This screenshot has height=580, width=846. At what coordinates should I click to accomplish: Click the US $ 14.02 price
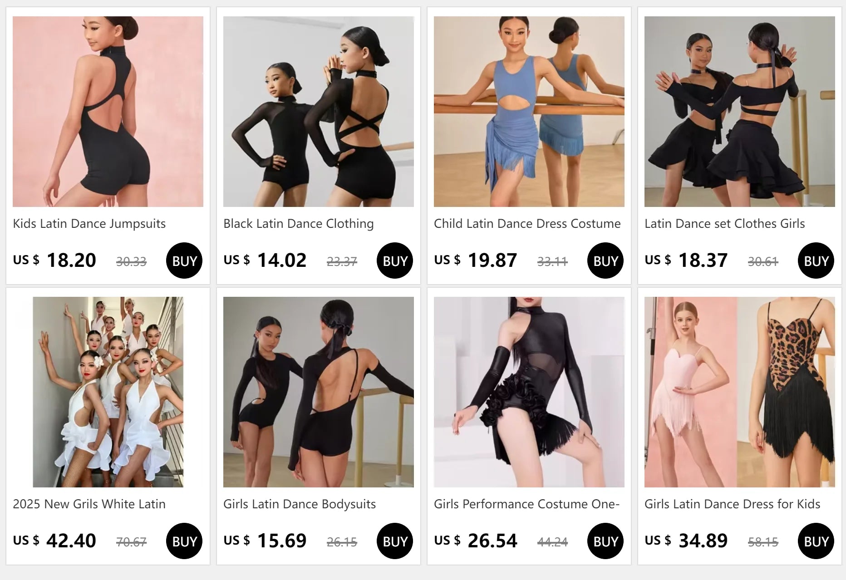[265, 260]
